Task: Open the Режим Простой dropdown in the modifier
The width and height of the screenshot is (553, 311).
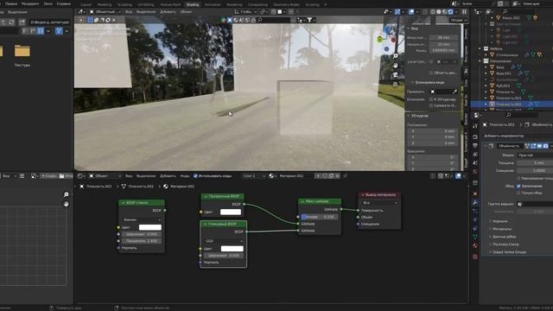Action: 535,155
